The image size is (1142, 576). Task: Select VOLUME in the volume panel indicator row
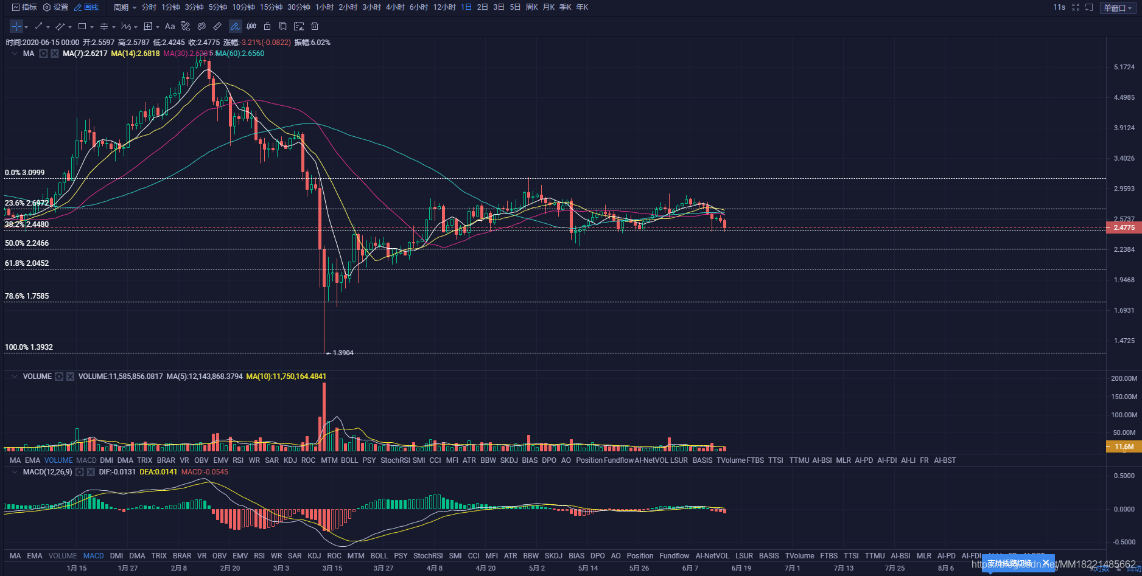click(x=58, y=460)
